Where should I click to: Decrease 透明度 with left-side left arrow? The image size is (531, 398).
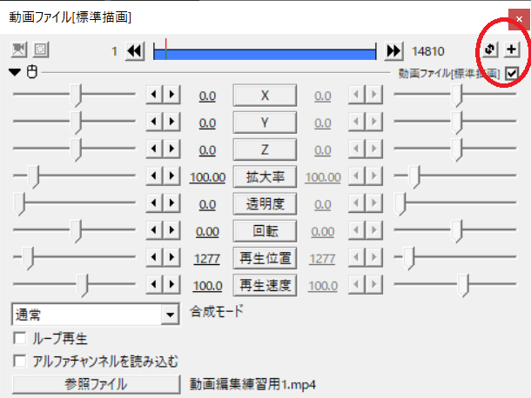point(154,202)
